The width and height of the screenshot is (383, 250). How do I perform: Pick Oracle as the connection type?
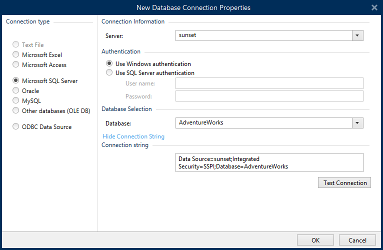16,91
